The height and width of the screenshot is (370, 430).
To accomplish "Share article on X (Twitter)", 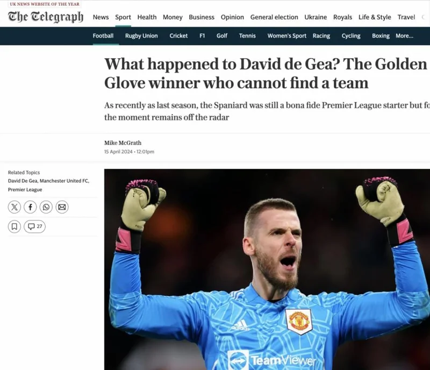I will (15, 207).
